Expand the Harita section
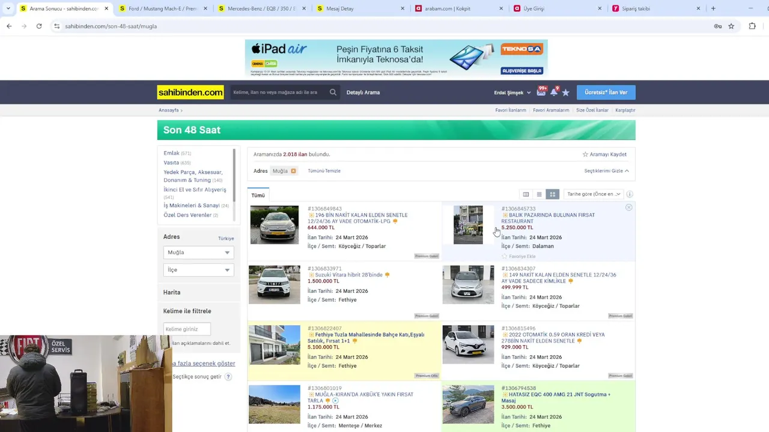This screenshot has width=769, height=432. pos(172,292)
